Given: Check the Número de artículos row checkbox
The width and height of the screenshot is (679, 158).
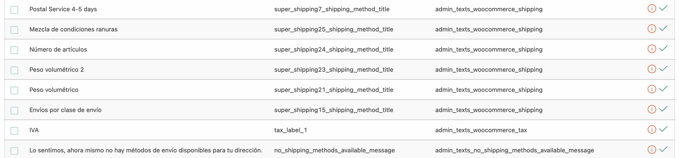Looking at the screenshot, I should (14, 50).
